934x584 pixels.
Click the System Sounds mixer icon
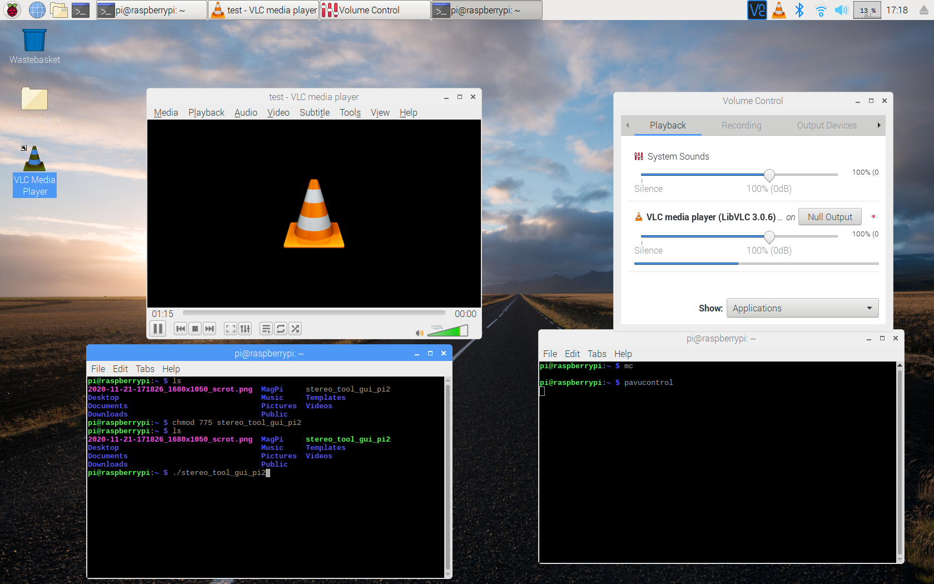pos(639,156)
